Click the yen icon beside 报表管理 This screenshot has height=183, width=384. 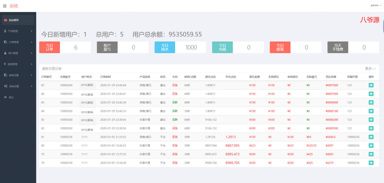coord(5,64)
